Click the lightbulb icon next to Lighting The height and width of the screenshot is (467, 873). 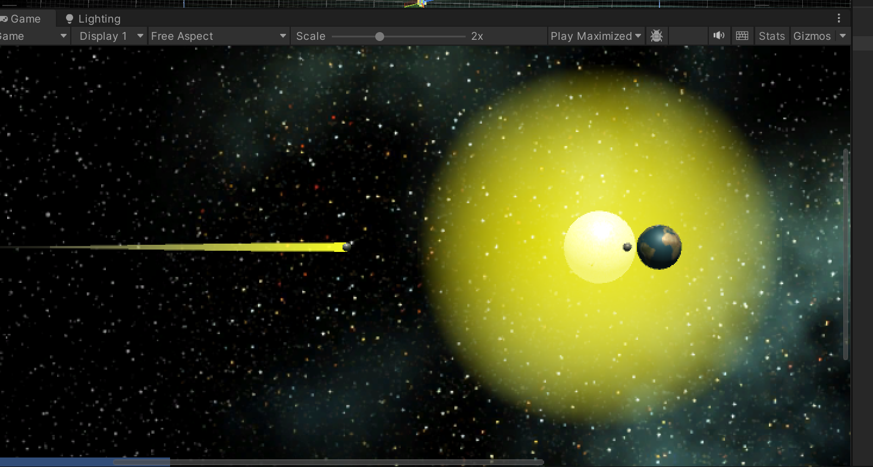click(x=71, y=18)
